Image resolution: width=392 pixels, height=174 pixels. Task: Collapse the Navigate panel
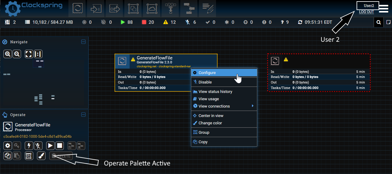83,42
